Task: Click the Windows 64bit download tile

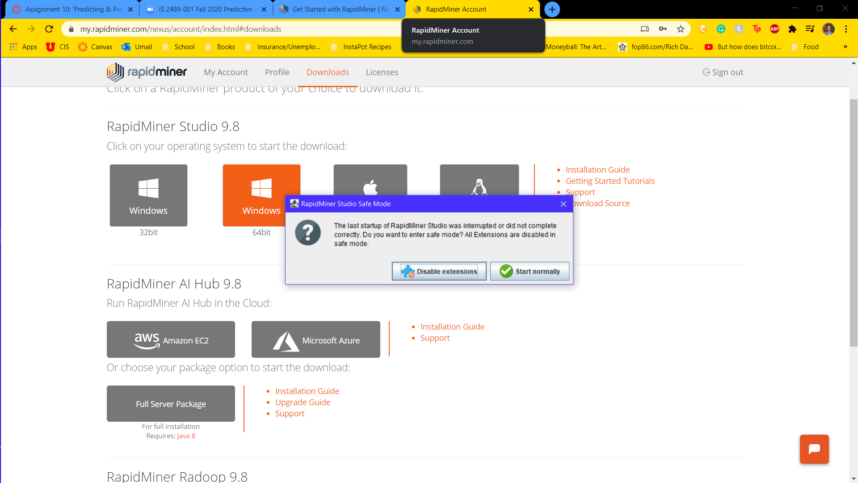Action: coord(261,195)
